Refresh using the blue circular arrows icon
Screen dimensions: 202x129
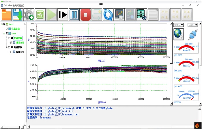coord(108,15)
